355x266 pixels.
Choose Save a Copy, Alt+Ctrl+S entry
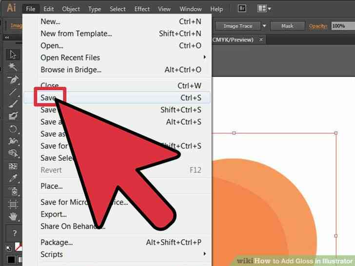click(x=117, y=122)
